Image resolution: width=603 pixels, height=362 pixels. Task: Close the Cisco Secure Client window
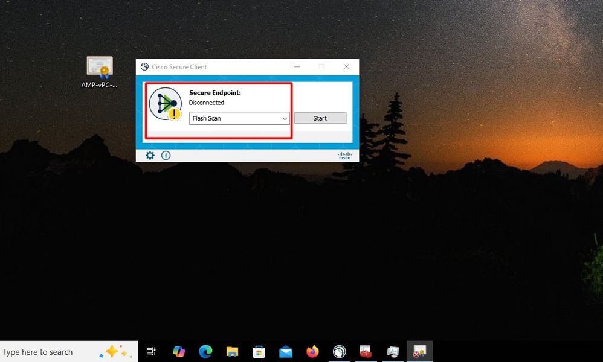pyautogui.click(x=346, y=67)
